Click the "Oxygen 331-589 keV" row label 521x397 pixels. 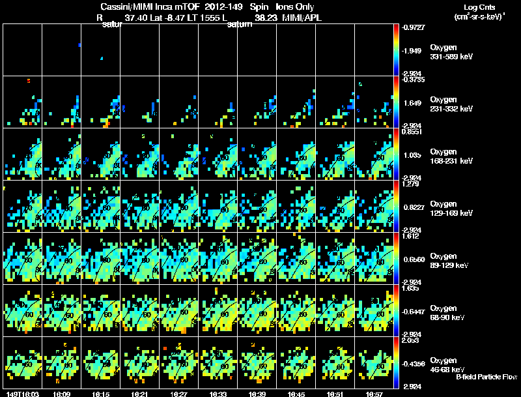(451, 52)
